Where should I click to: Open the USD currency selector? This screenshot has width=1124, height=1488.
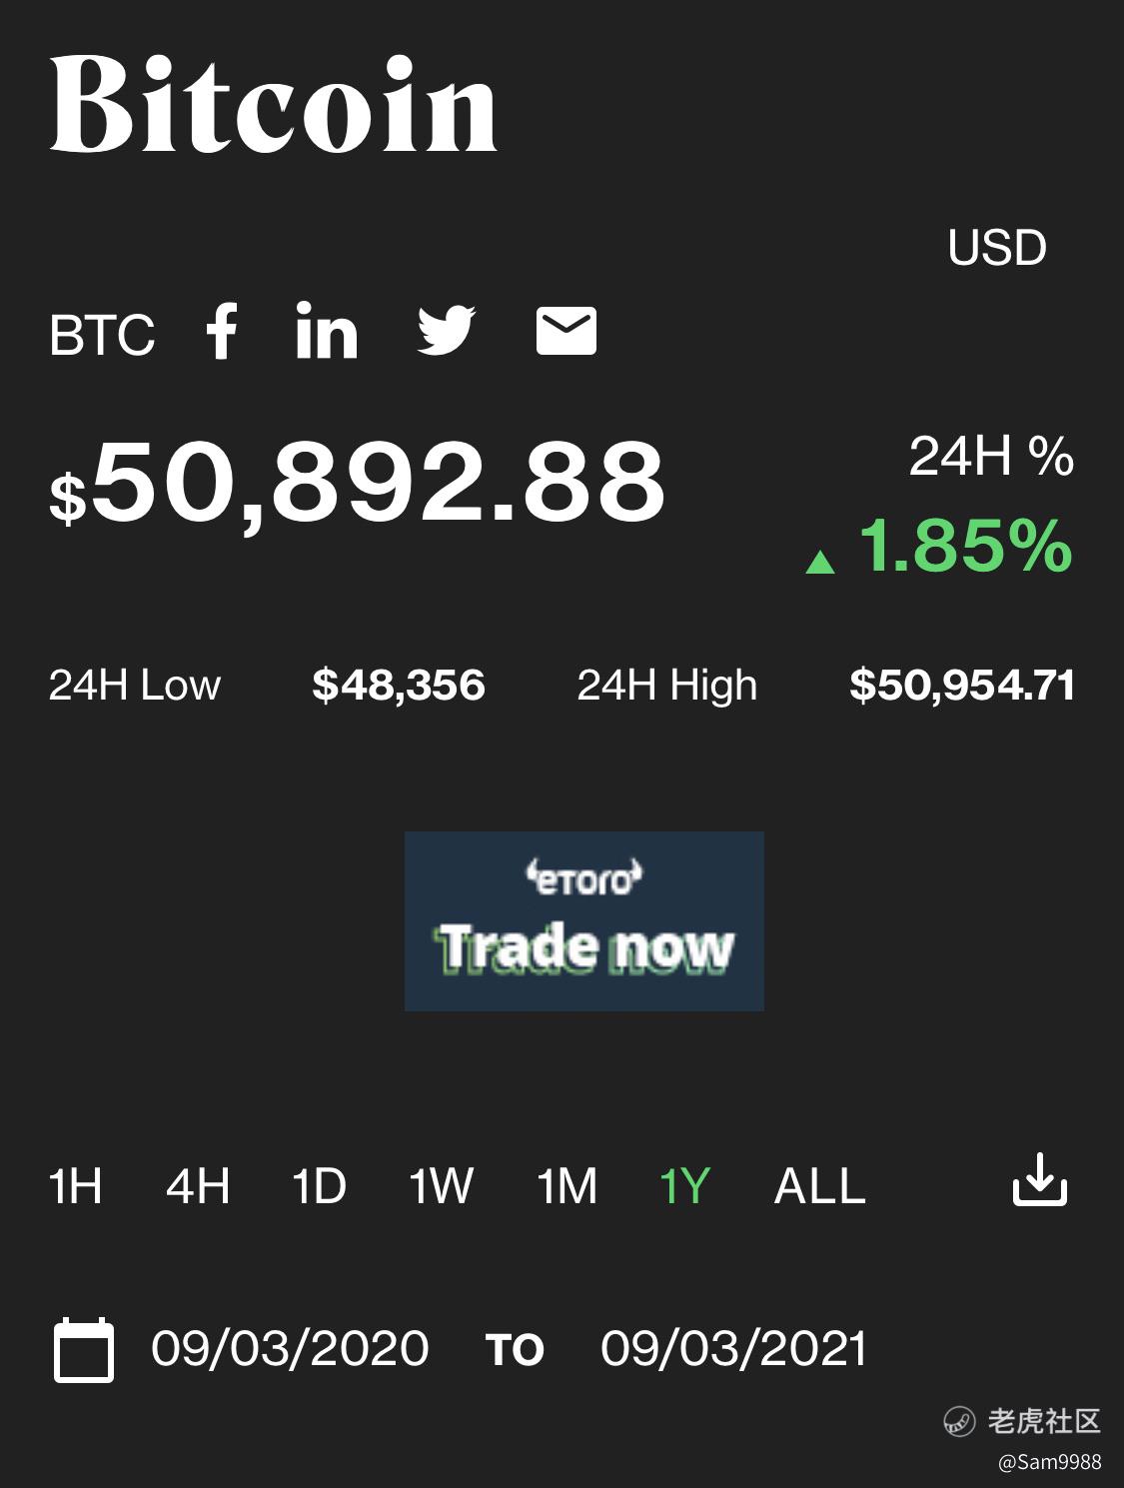click(997, 248)
